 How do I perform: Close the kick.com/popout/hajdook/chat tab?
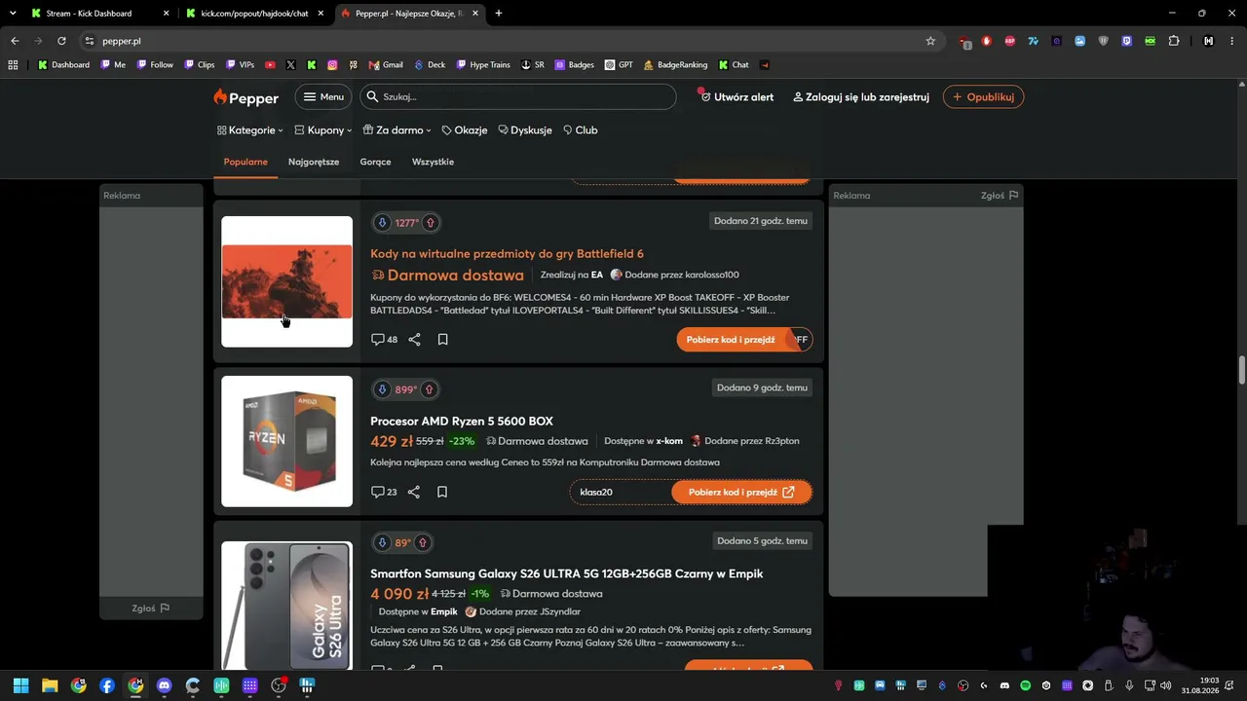(x=321, y=14)
